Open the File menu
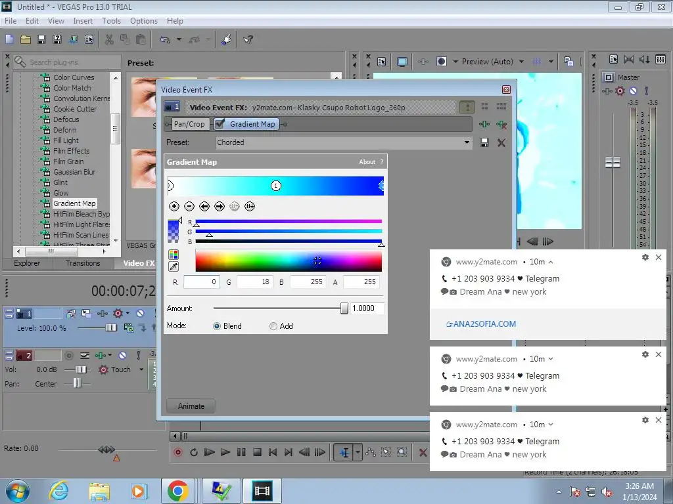This screenshot has height=504, width=673. (x=11, y=21)
